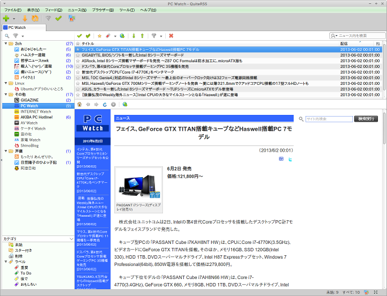Click the label tag icon in news toolbar
Viewport: 387px width, 296px height.
(108, 36)
